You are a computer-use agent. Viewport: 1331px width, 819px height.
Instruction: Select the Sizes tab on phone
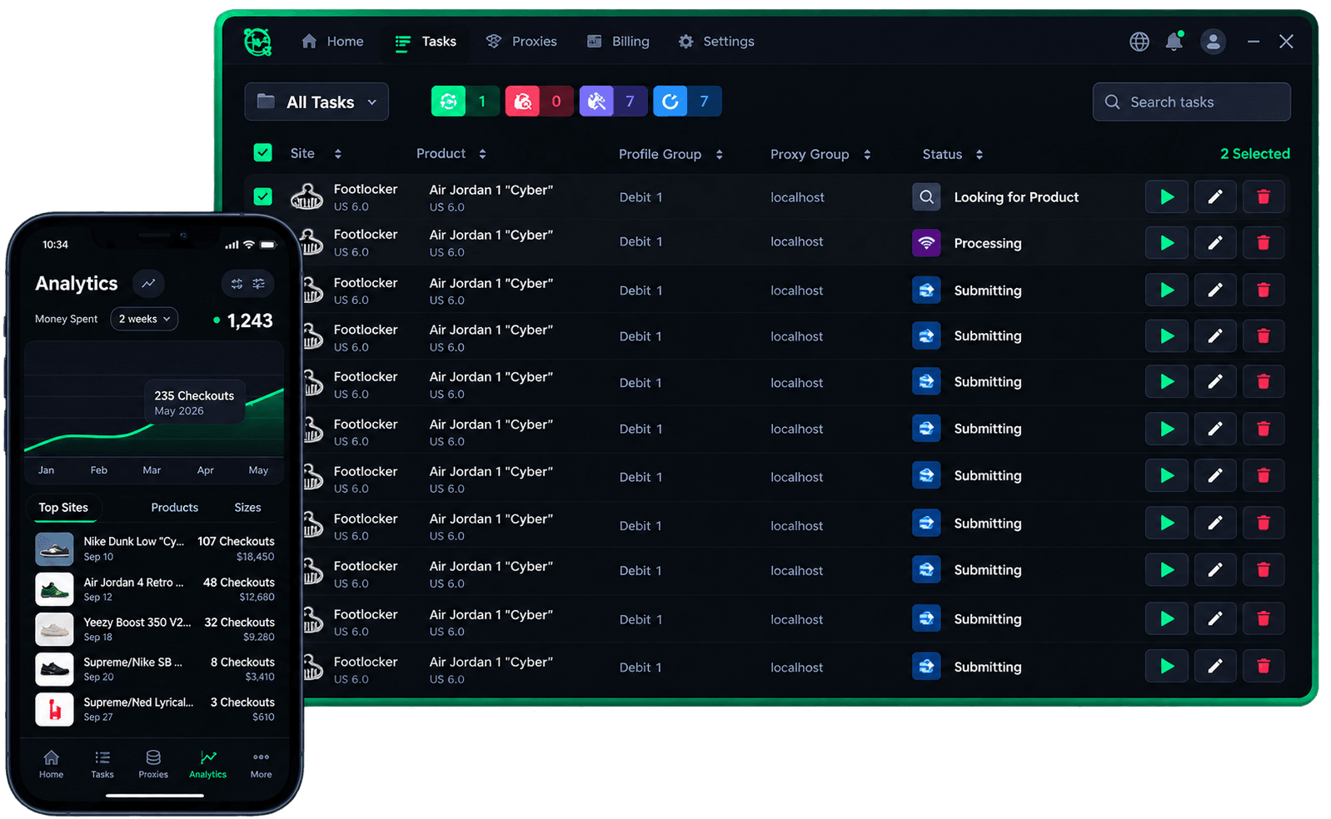[x=247, y=508]
